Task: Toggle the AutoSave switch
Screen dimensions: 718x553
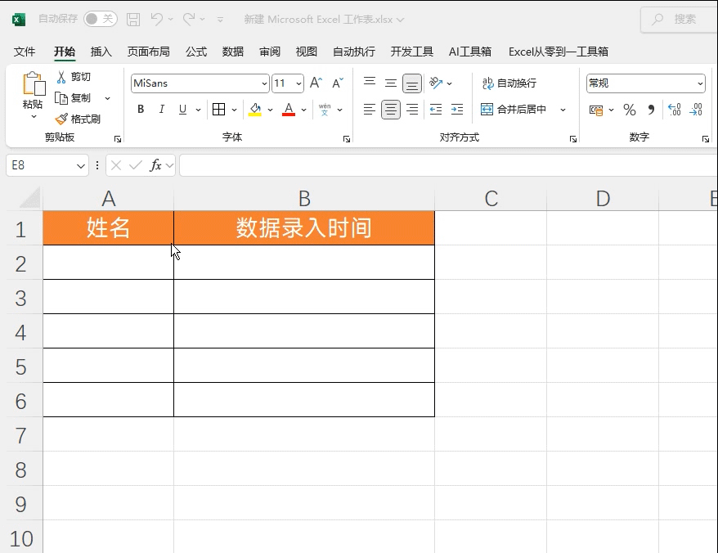Action: (100, 19)
